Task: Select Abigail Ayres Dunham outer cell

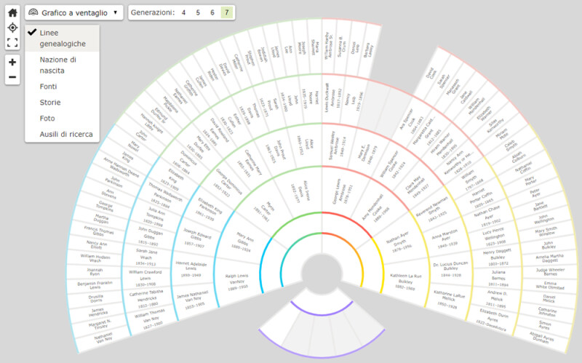Action: [x=542, y=337]
